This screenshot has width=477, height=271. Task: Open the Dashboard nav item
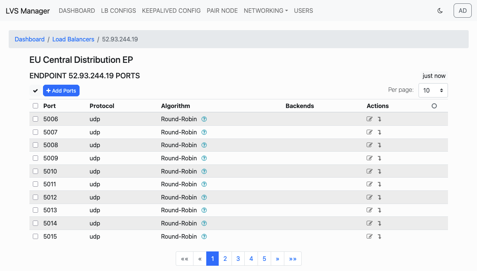point(77,11)
